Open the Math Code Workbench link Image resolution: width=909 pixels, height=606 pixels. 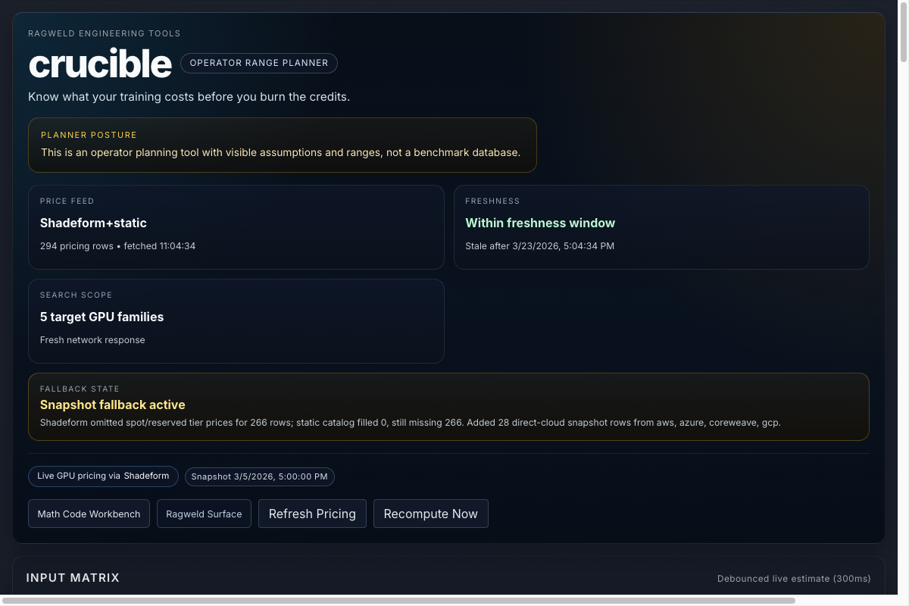(89, 514)
